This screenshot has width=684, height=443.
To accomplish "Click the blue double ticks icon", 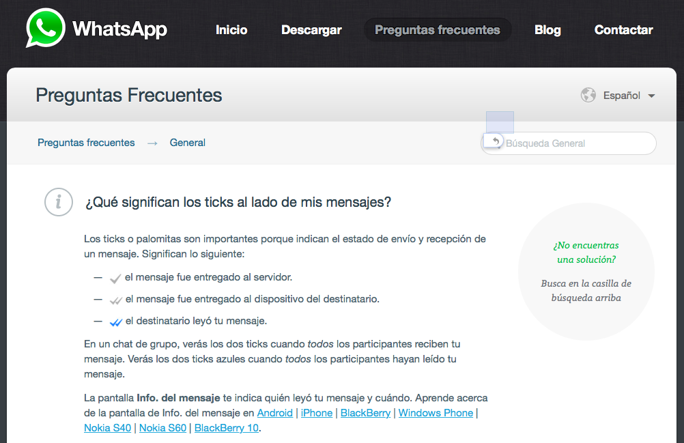I will coord(115,321).
